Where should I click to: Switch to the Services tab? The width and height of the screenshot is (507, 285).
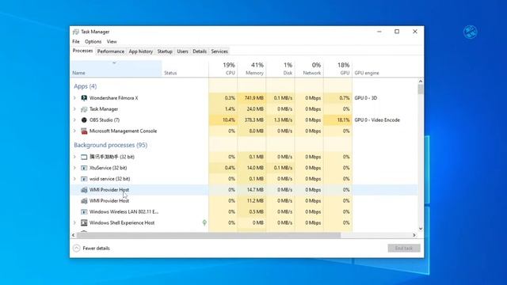(x=219, y=51)
